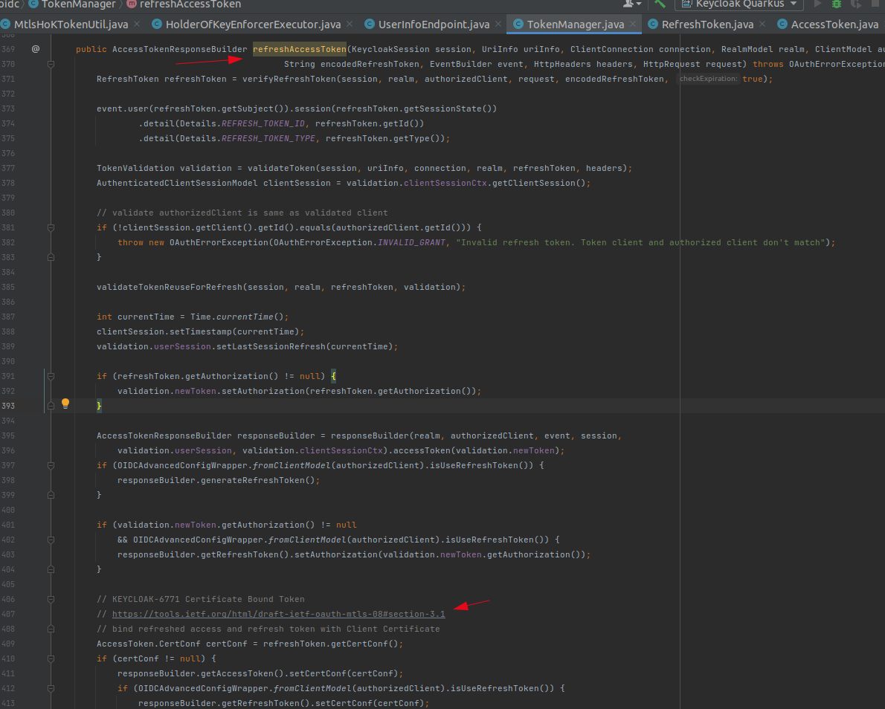Viewport: 885px width, 709px height.
Task: Close the TokenManager.java tab
Action: [633, 24]
